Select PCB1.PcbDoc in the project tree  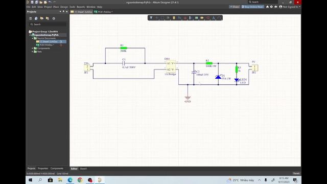[46, 45]
